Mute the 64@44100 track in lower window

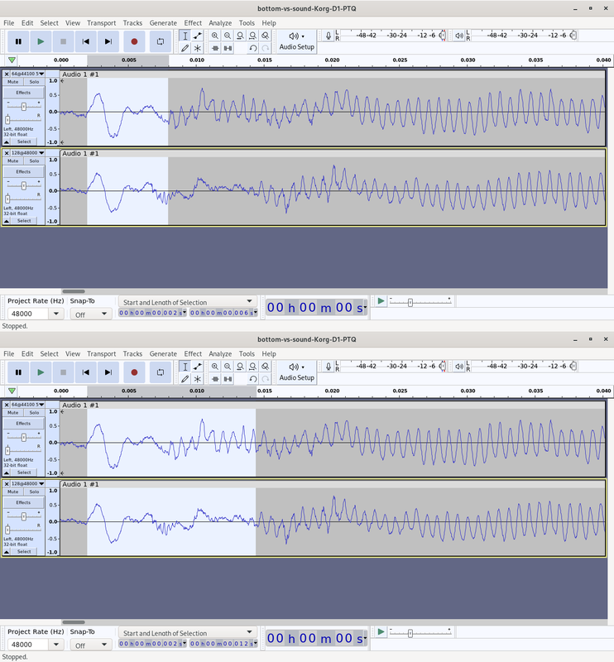[x=13, y=413]
